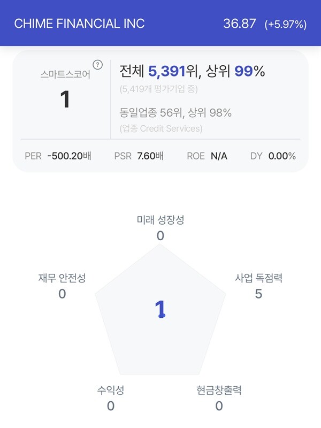This screenshot has width=321, height=428.
Task: Open the smart score help question-mark icon
Action: click(x=98, y=65)
